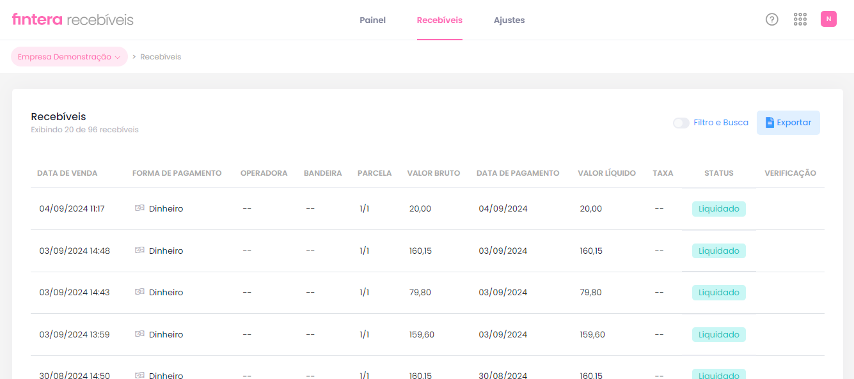
Task: Click gross value 20,00 in first row
Action: point(420,209)
